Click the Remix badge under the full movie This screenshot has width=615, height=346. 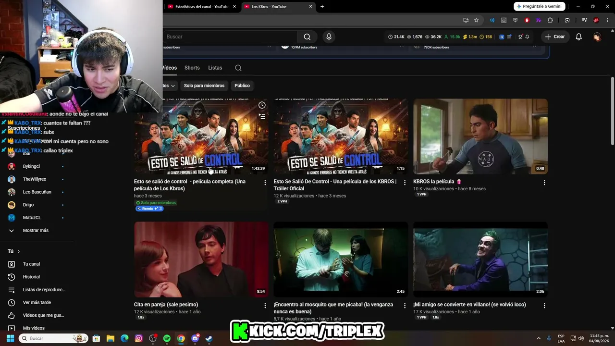pos(149,209)
